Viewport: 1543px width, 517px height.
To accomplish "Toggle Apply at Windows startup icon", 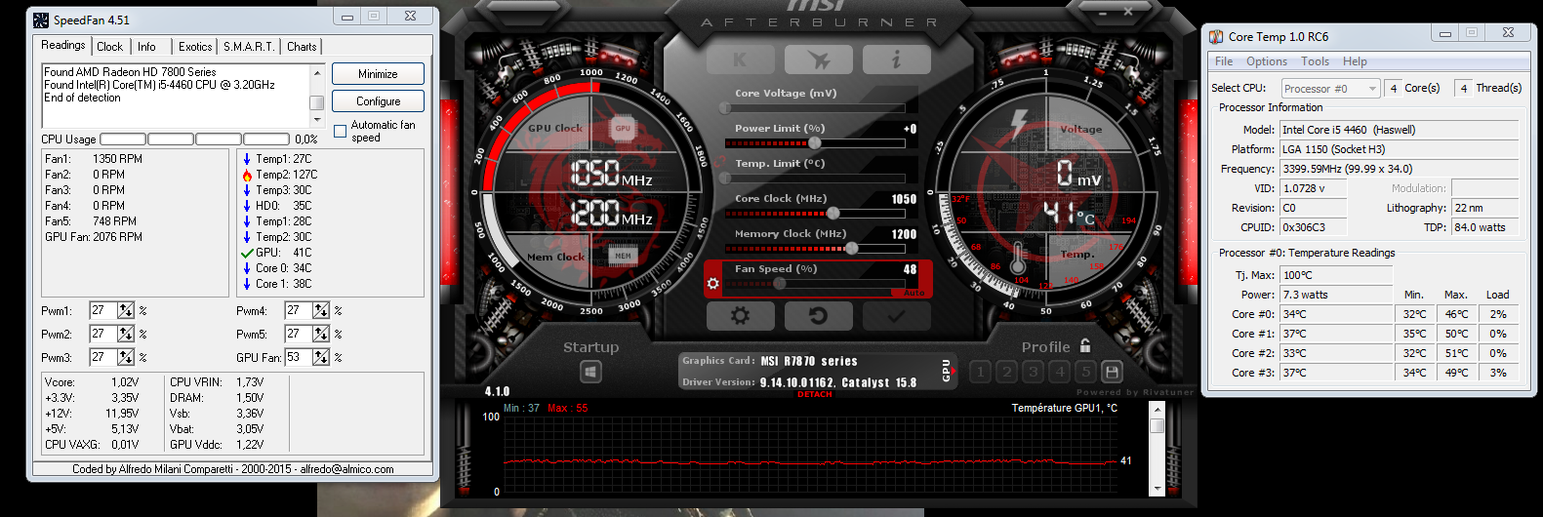I will pos(590,372).
